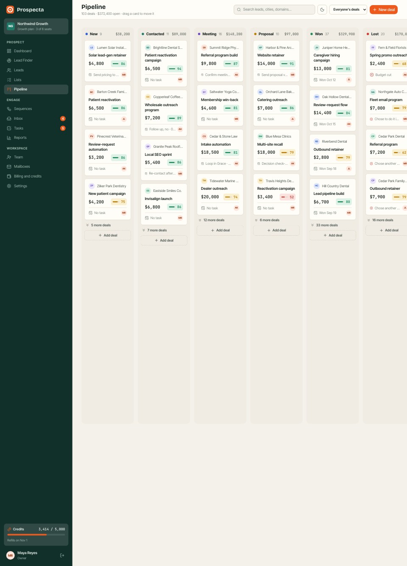Click the Refills on Nov 1 text
Viewport: 407px width, 566px height.
click(x=17, y=540)
